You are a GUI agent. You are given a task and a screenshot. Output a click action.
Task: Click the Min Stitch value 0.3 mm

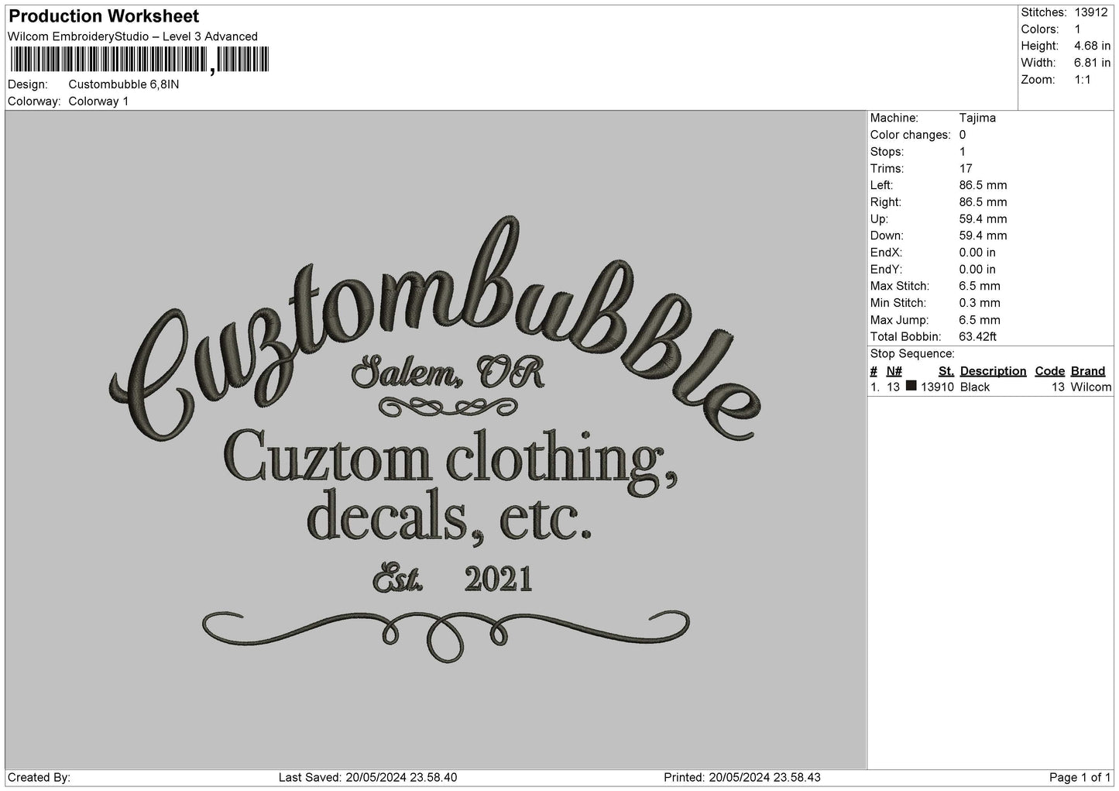click(x=980, y=303)
